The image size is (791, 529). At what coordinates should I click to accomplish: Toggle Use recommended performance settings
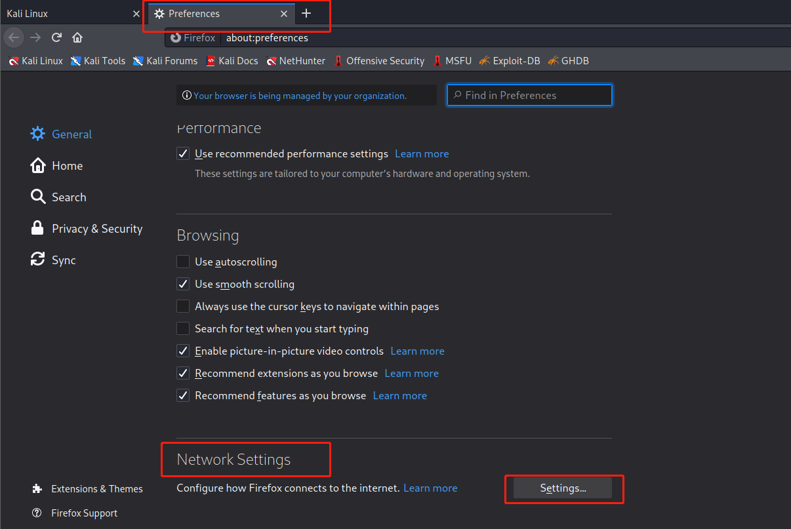(x=183, y=154)
